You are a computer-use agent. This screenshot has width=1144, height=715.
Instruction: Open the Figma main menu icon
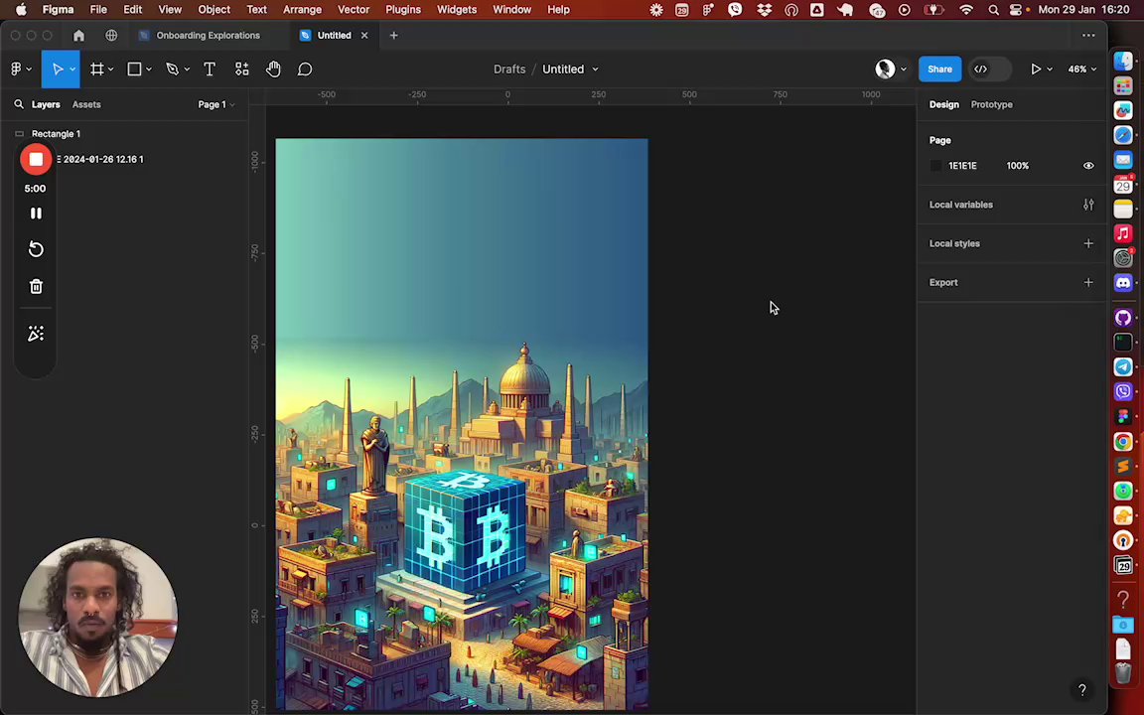16,70
